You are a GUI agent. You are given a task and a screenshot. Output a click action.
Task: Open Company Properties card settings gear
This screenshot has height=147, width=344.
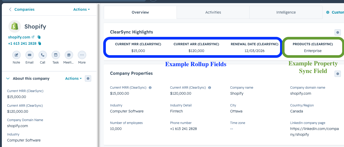click(338, 74)
